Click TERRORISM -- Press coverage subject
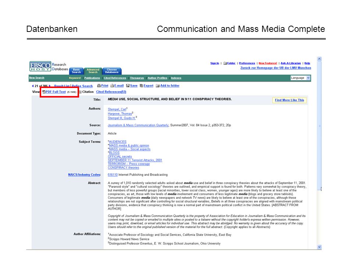This screenshot has width=353, height=264. pyautogui.click(x=129, y=164)
